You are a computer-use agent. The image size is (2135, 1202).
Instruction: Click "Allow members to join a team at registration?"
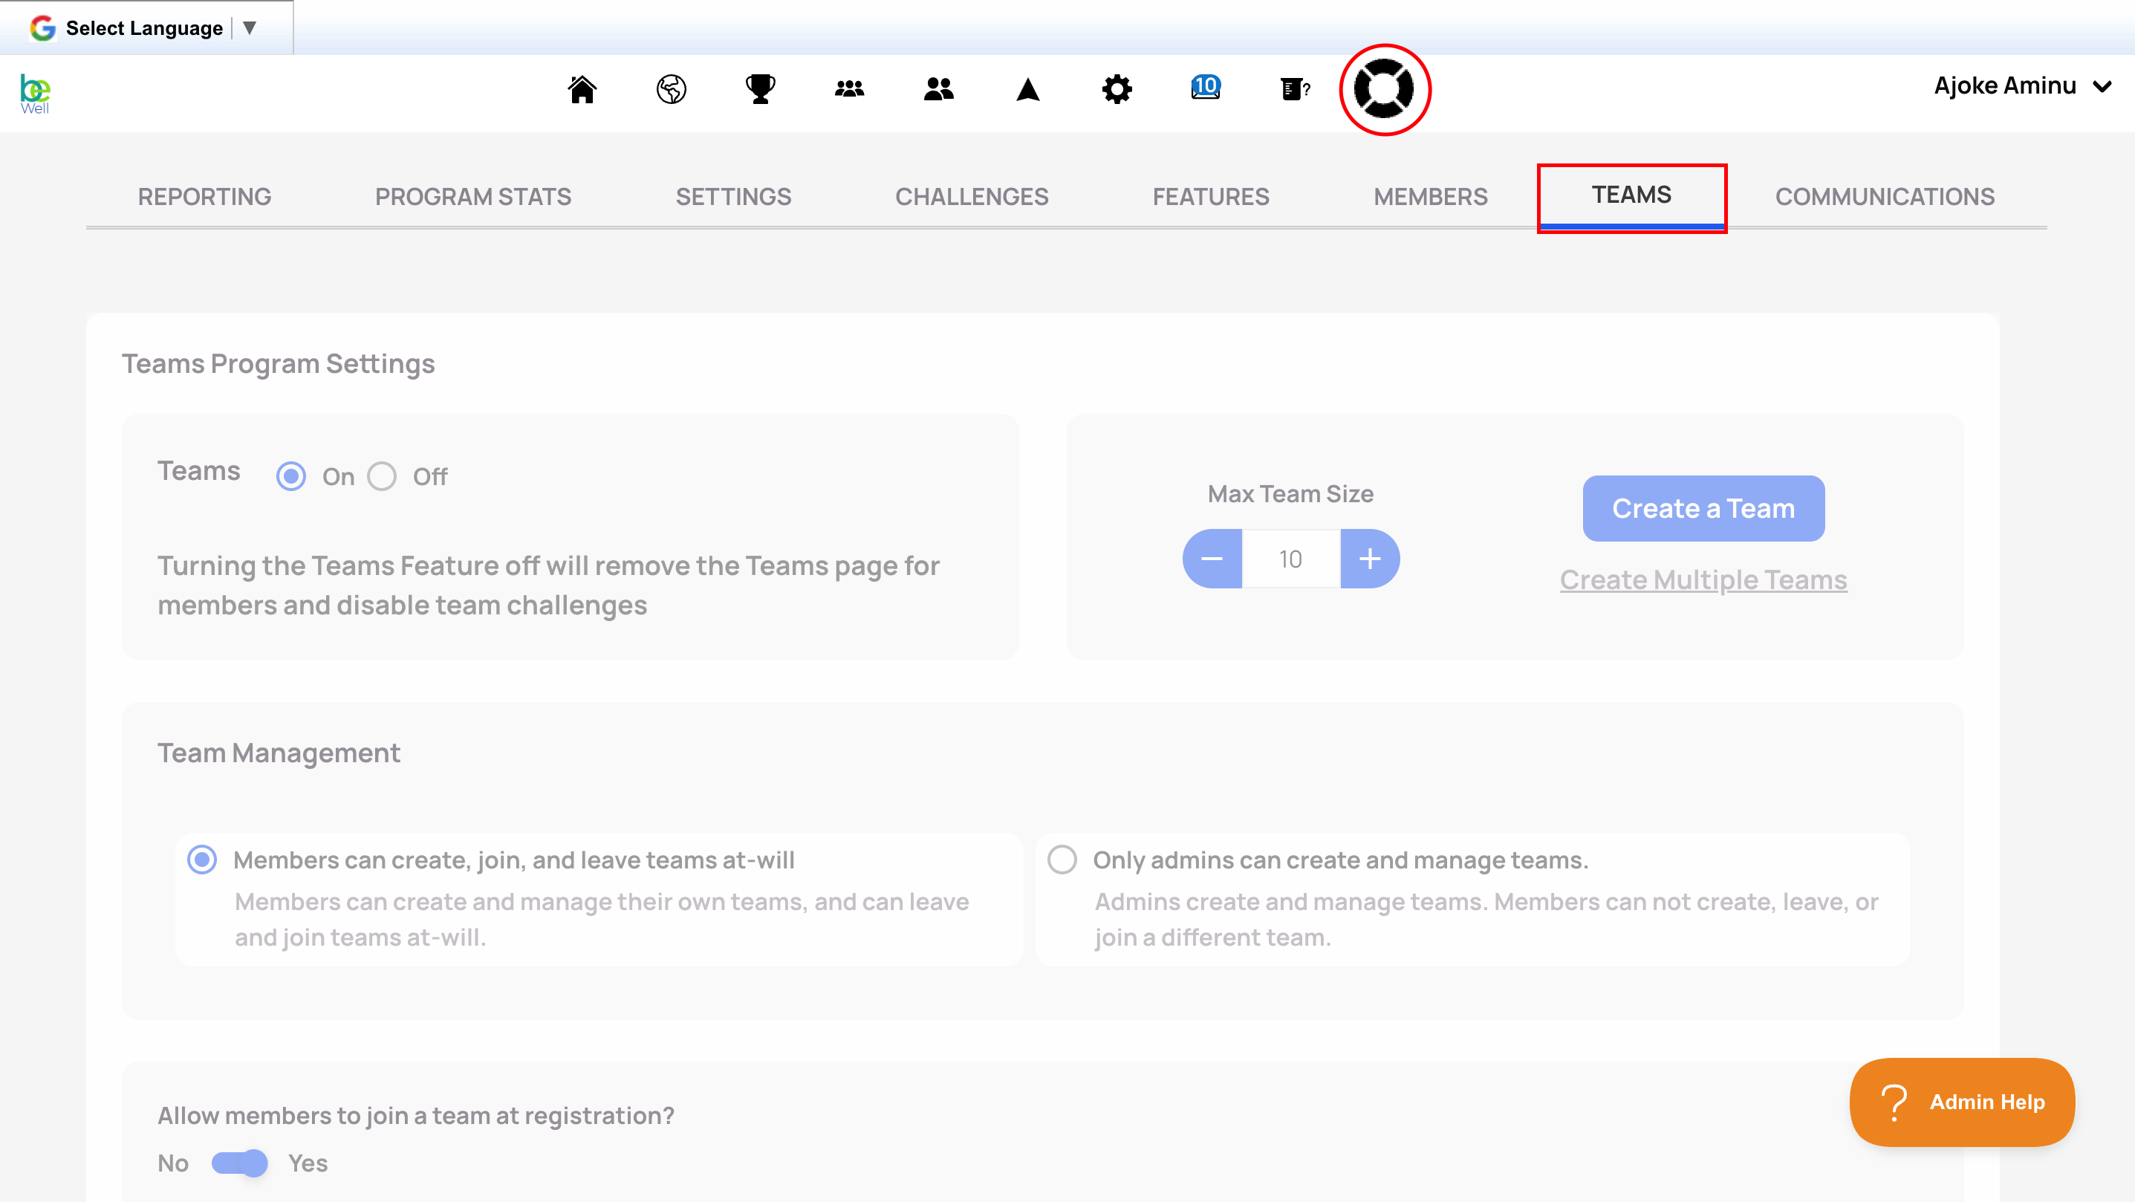point(416,1116)
